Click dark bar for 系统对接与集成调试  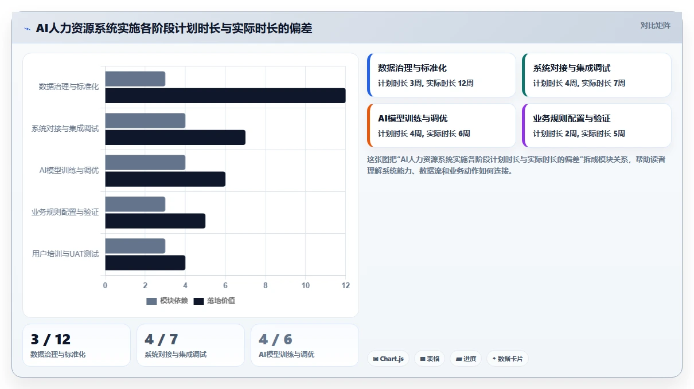click(x=175, y=137)
